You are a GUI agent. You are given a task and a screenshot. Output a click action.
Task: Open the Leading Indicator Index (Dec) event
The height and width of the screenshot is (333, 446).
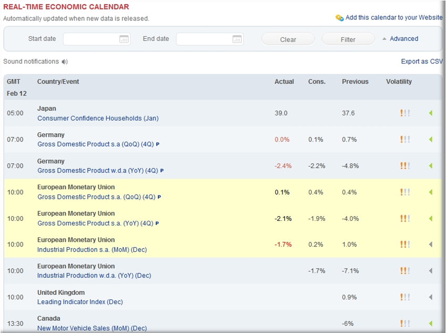click(x=80, y=302)
